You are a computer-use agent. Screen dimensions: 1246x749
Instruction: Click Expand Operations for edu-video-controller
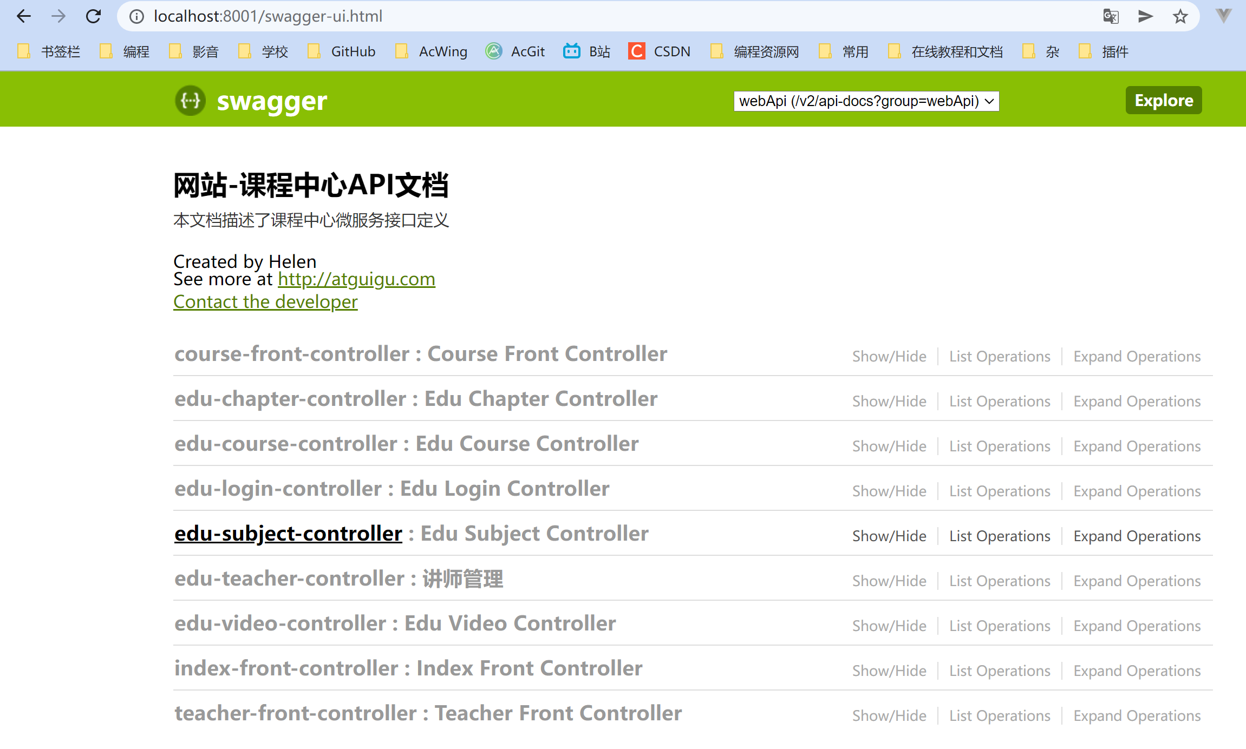pos(1137,626)
